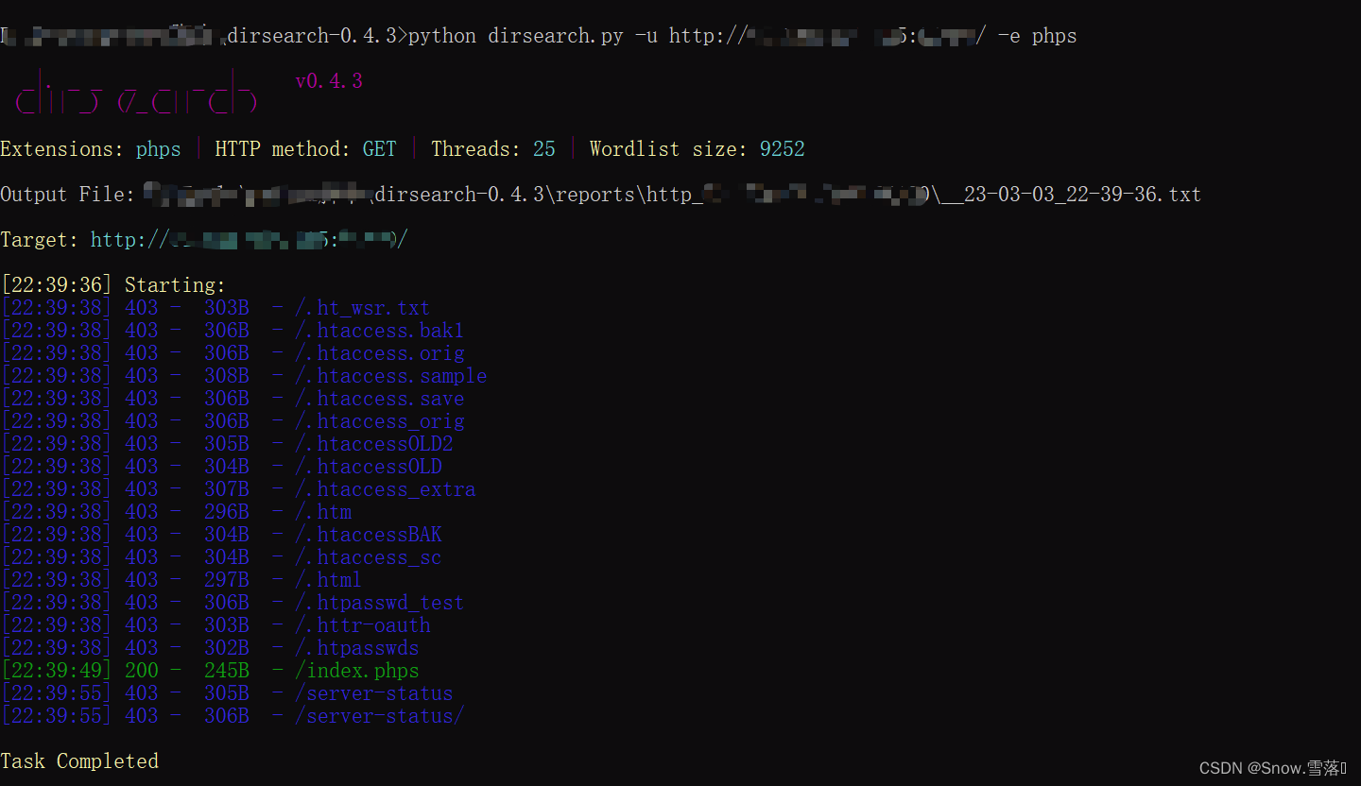Click the /.httr-oauth result path
The image size is (1361, 786).
coord(363,625)
